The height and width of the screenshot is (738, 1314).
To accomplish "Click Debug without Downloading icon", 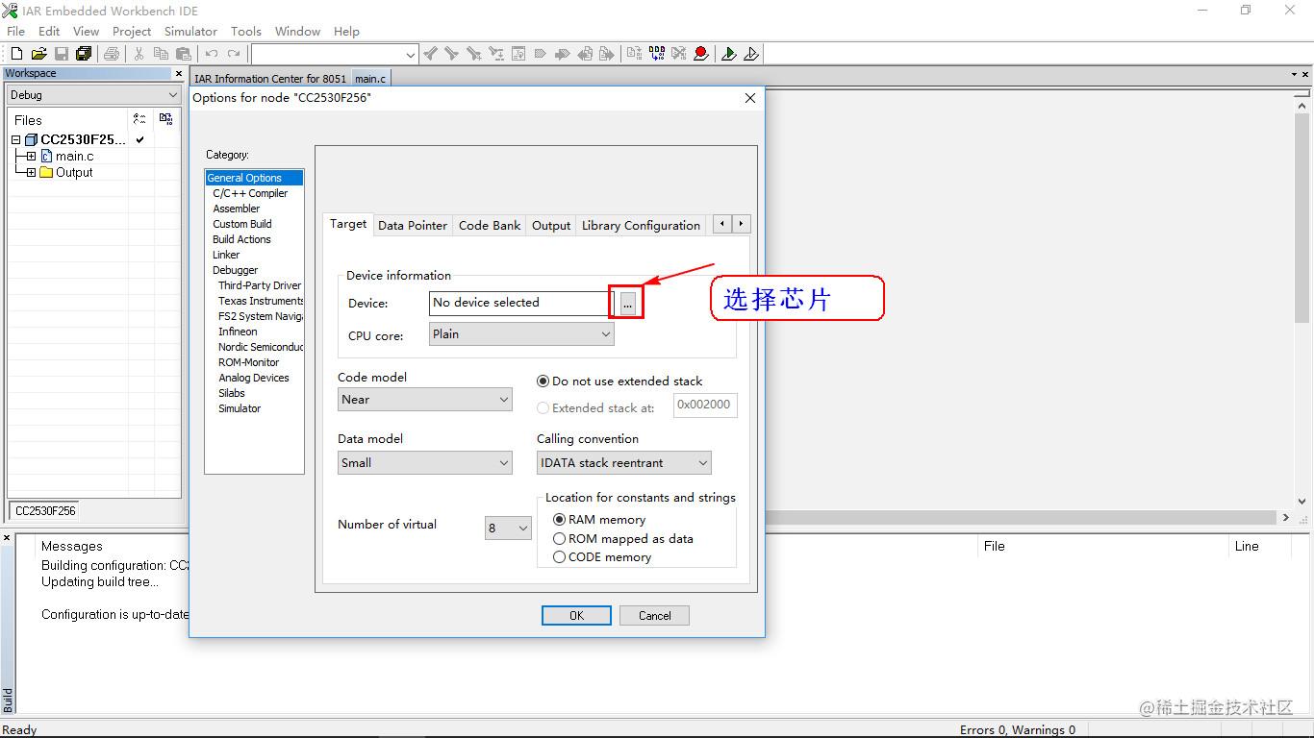I will coord(751,54).
